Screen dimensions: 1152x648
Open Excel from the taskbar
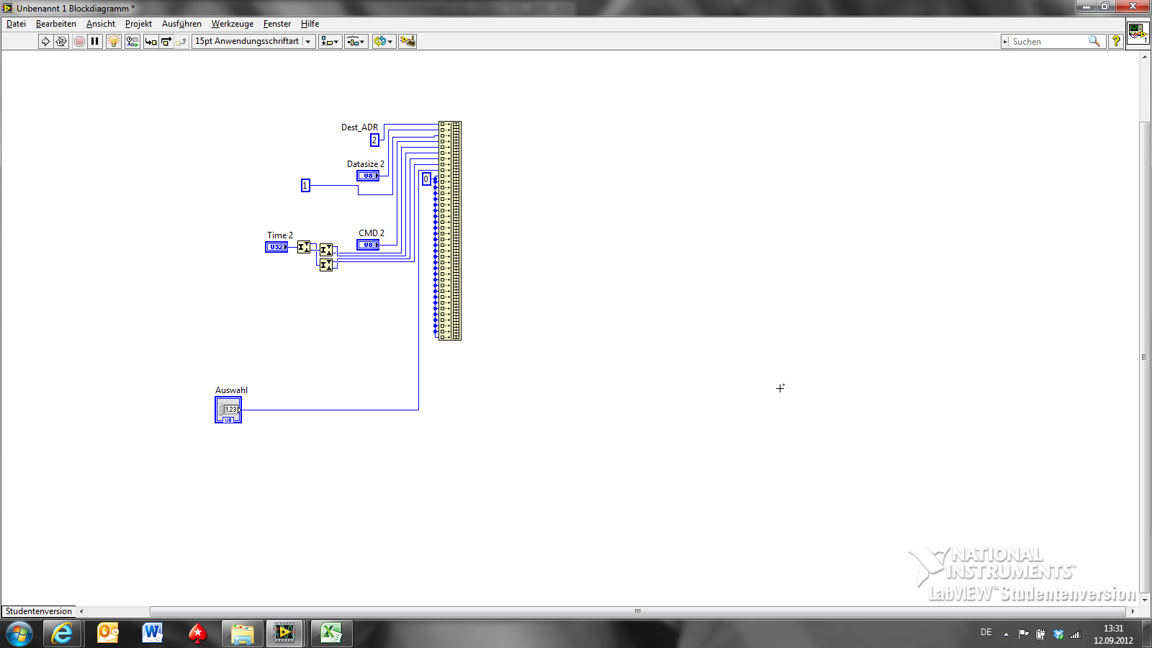(x=331, y=634)
